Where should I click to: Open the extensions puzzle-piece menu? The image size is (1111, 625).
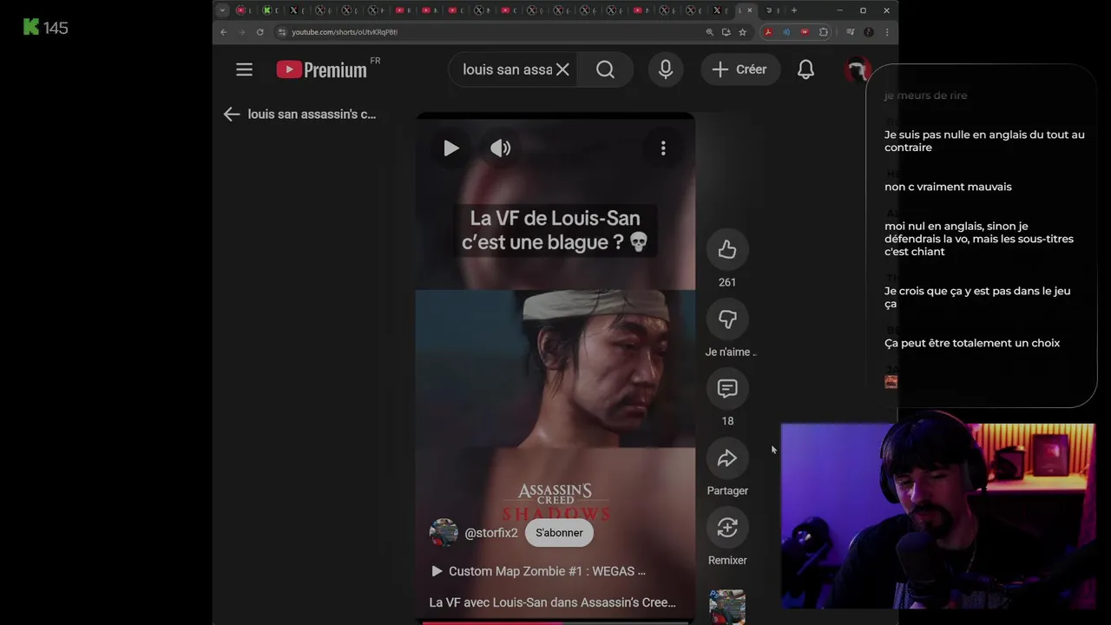pyautogui.click(x=824, y=32)
